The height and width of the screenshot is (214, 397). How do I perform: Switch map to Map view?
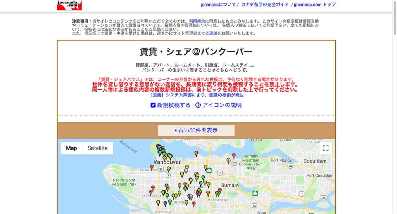click(71, 148)
